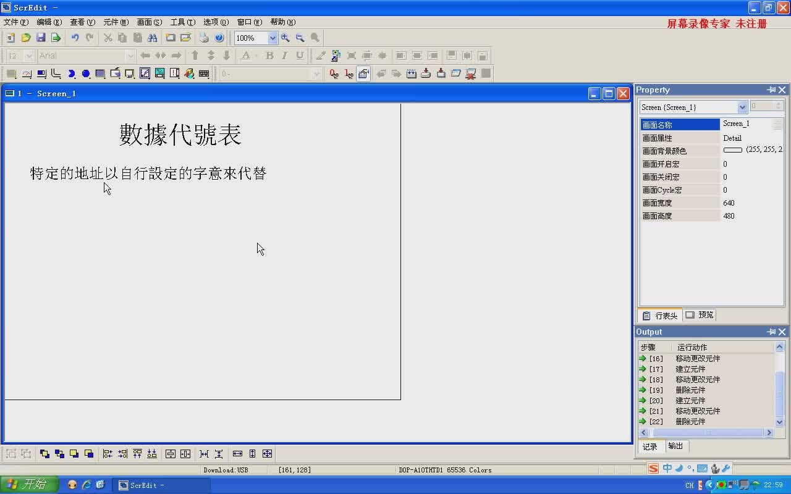Select the Graphic element tool
This screenshot has height=494, width=791.
click(189, 73)
